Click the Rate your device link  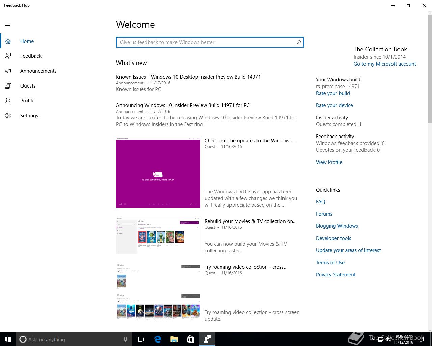tap(334, 105)
